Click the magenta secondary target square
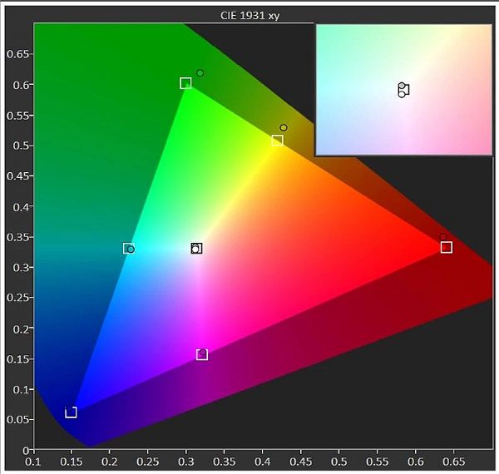This screenshot has width=499, height=474. point(202,355)
